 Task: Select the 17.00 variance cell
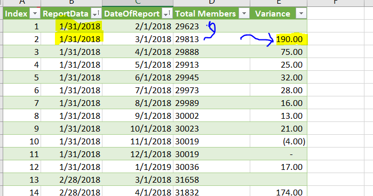(x=279, y=167)
